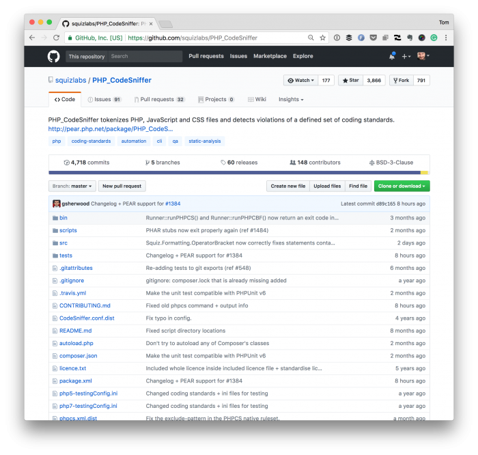The width and height of the screenshot is (478, 455).
Task: Click the blue round extension icon
Action: 361,38
